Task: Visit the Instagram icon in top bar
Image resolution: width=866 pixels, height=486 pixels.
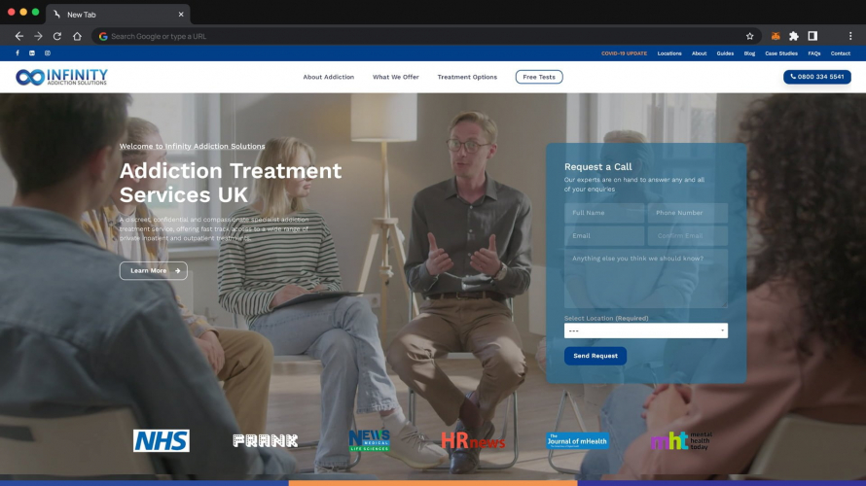Action: [48, 52]
